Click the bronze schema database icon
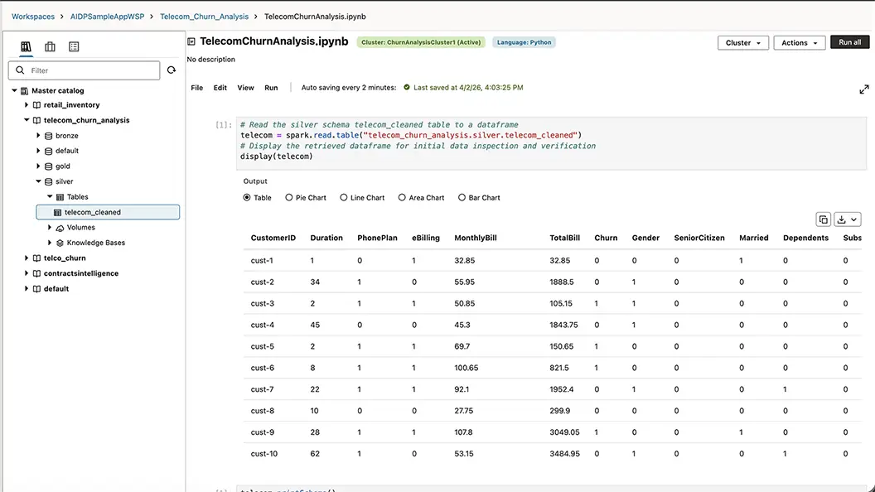 (49, 136)
